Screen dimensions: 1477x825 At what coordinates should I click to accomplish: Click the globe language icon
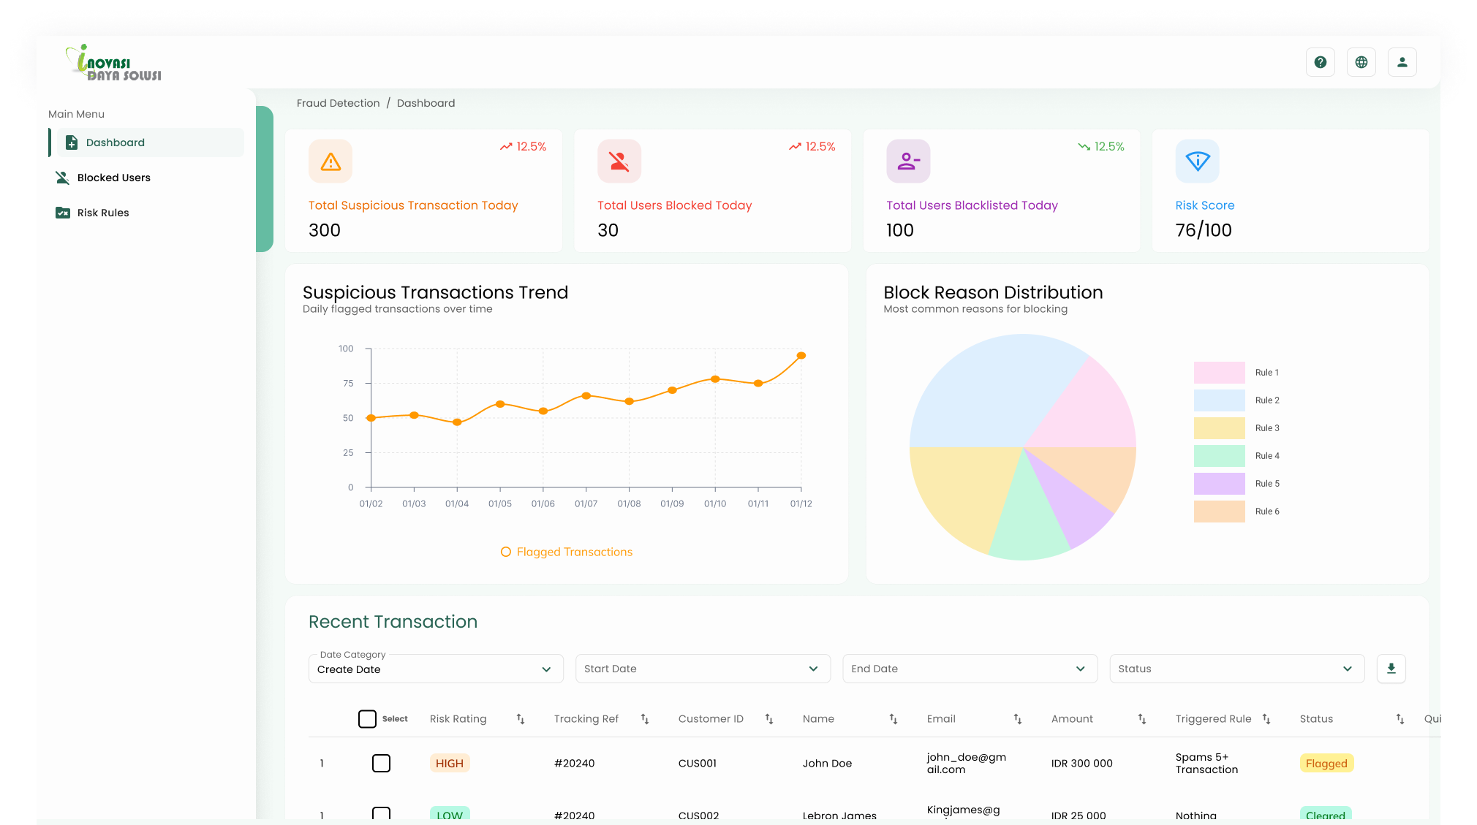[1361, 61]
